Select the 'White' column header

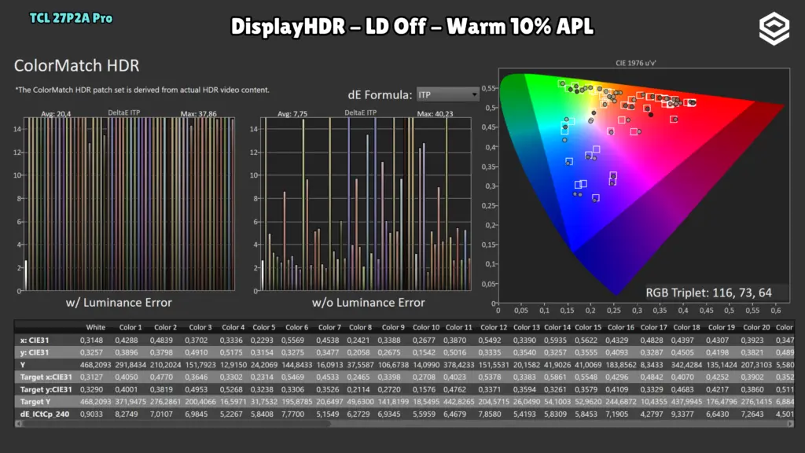tap(95, 327)
